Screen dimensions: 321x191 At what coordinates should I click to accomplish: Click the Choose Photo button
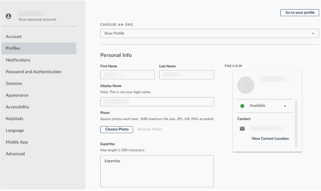coord(117,130)
